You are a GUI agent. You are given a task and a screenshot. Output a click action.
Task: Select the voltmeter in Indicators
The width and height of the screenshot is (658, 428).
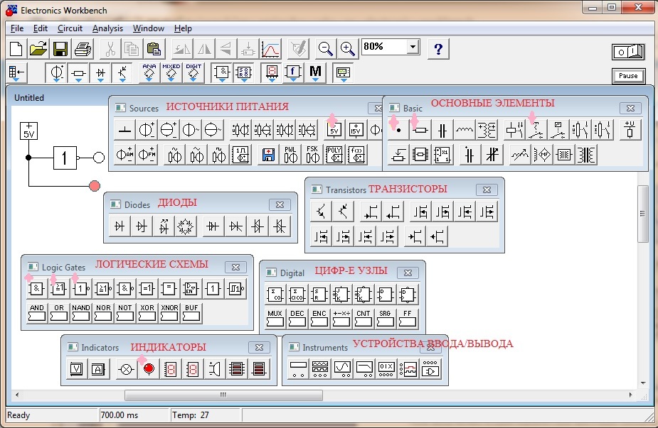point(76,369)
